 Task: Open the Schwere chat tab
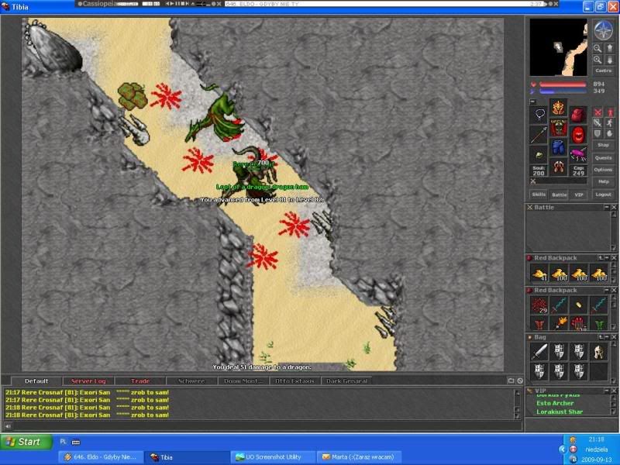[191, 381]
